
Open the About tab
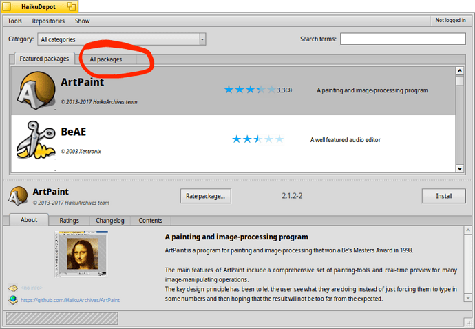click(29, 220)
